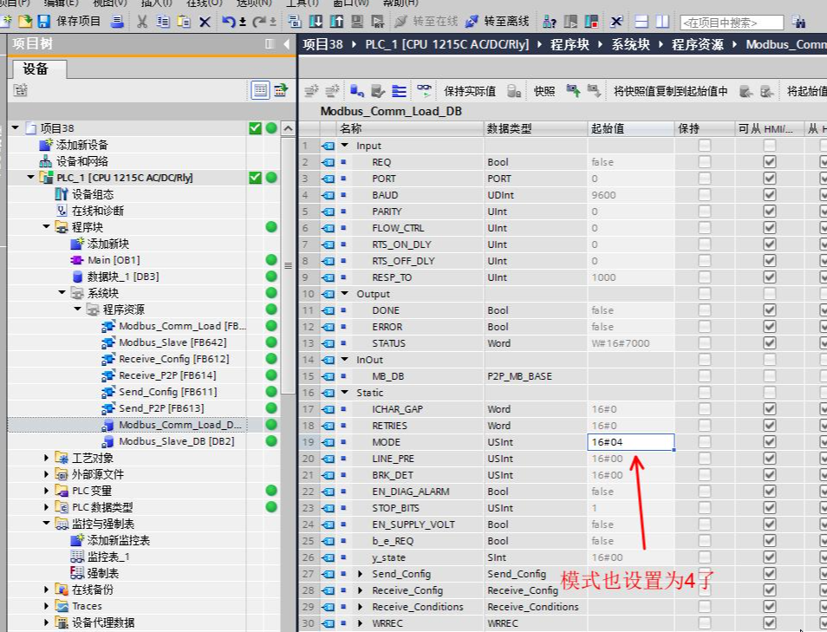Screen dimensions: 827x632
Task: Click the glasses Monitor all icon
Action: (x=424, y=90)
